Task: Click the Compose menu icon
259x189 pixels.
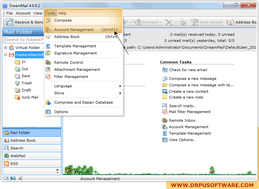Action: [48, 20]
